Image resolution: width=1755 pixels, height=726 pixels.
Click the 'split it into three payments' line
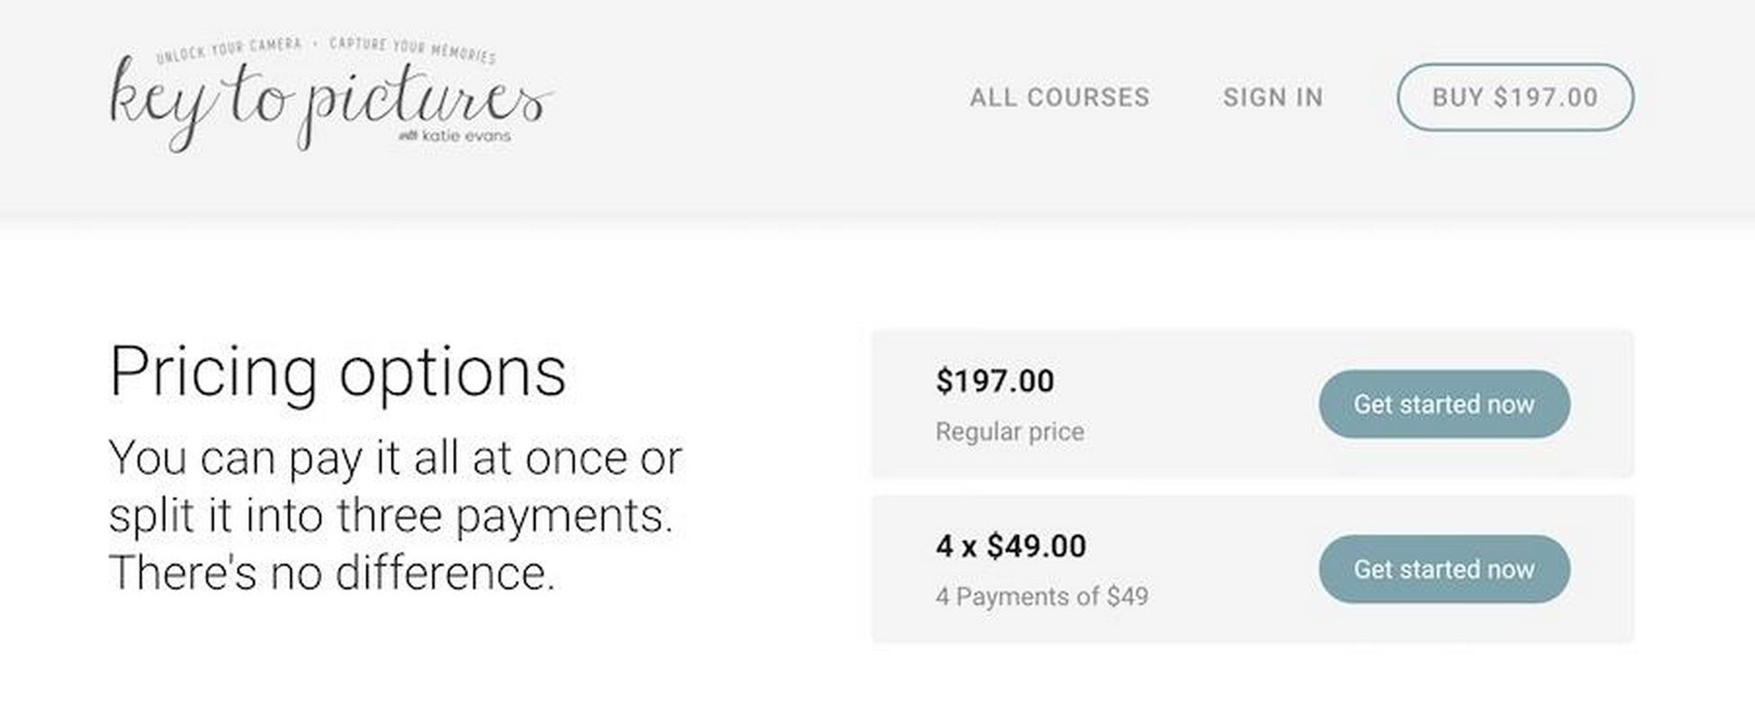click(x=391, y=515)
